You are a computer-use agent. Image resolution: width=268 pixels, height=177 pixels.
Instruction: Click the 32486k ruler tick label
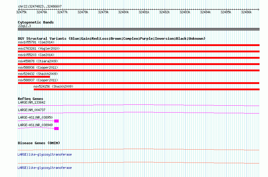click(246, 12)
